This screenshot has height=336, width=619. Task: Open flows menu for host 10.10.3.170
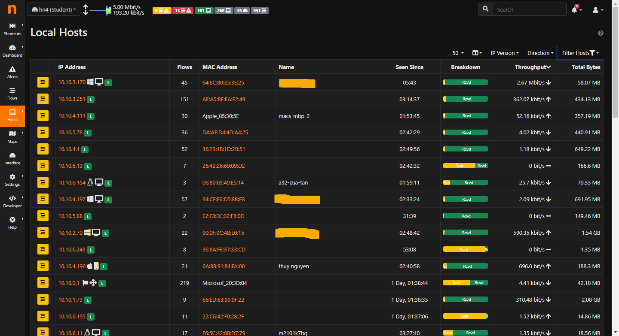point(43,82)
